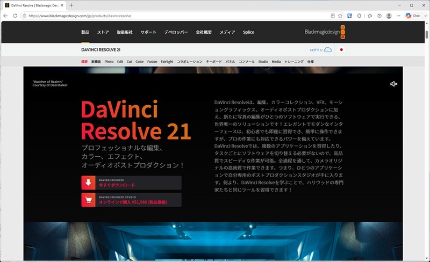
Task: Open browser extensions icon
Action: pos(359,16)
